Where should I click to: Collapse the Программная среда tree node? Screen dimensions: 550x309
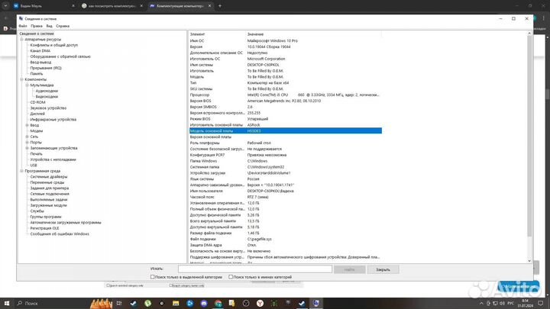click(x=21, y=171)
